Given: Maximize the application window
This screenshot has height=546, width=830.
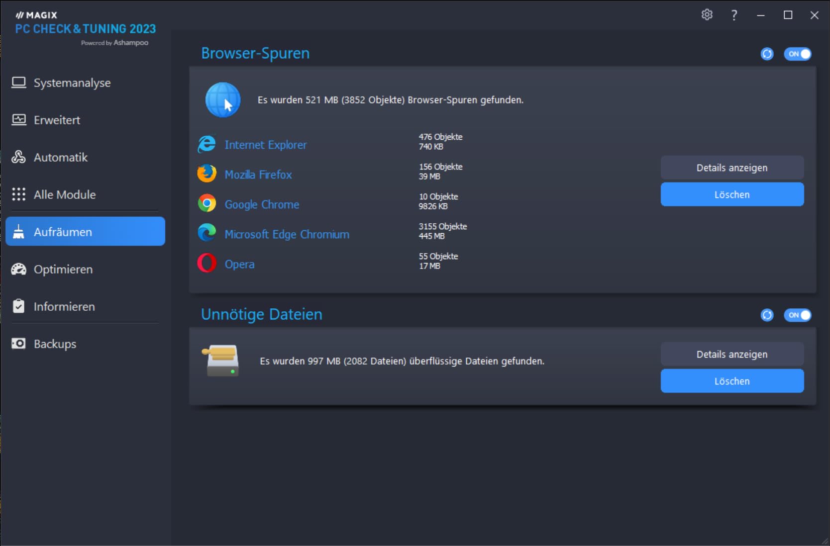Looking at the screenshot, I should click(788, 15).
